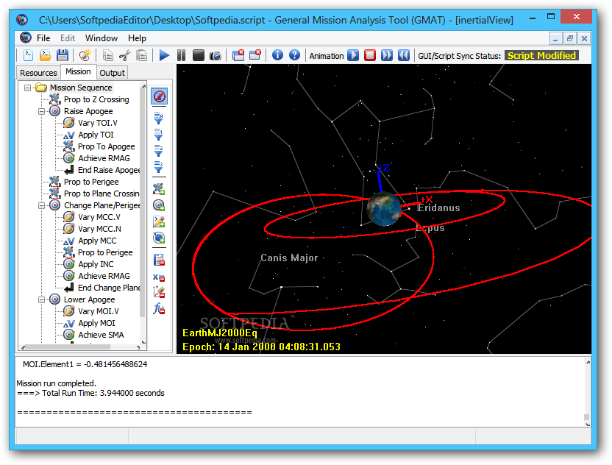
Task: Open a script using the folder icon
Action: tap(46, 55)
